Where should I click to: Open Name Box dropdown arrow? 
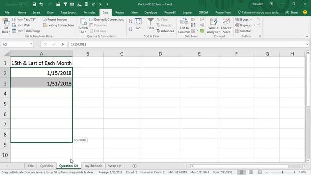31,44
